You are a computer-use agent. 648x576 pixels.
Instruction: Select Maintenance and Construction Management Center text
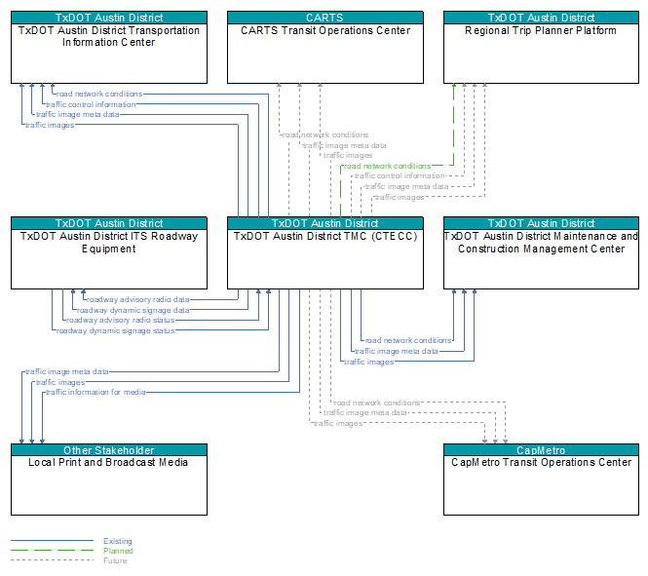(x=541, y=243)
